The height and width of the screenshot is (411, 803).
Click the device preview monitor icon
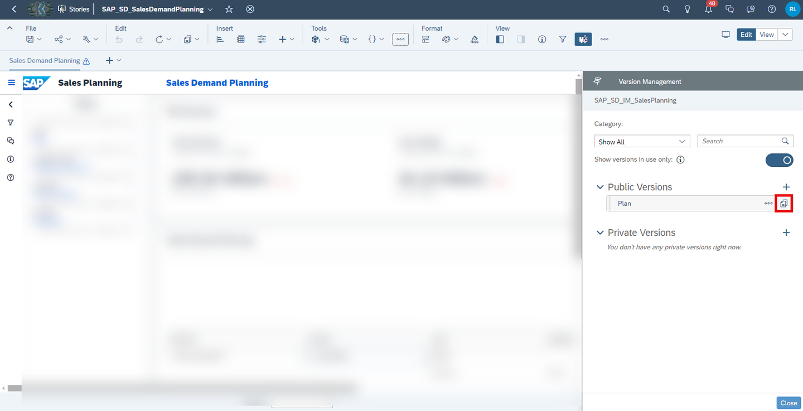pyautogui.click(x=725, y=35)
